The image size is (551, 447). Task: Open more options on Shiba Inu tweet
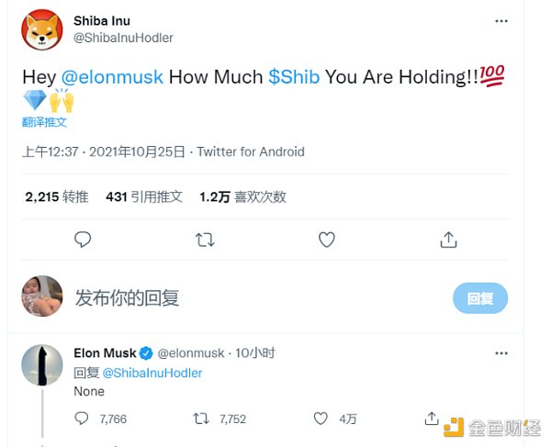click(x=500, y=20)
